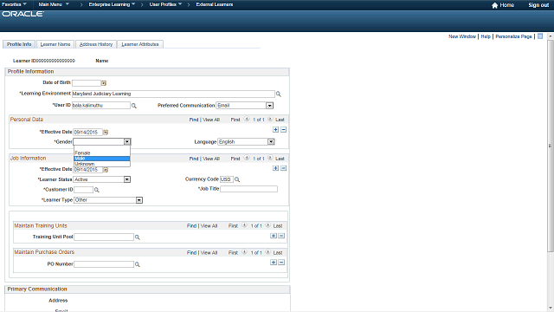Show previous Personal Data row arrow
Viewport: 554px width, 312px height.
tap(247, 120)
